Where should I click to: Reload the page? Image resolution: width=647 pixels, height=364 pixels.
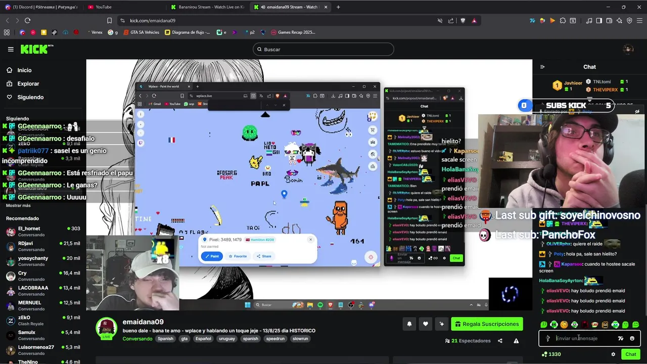(x=27, y=20)
